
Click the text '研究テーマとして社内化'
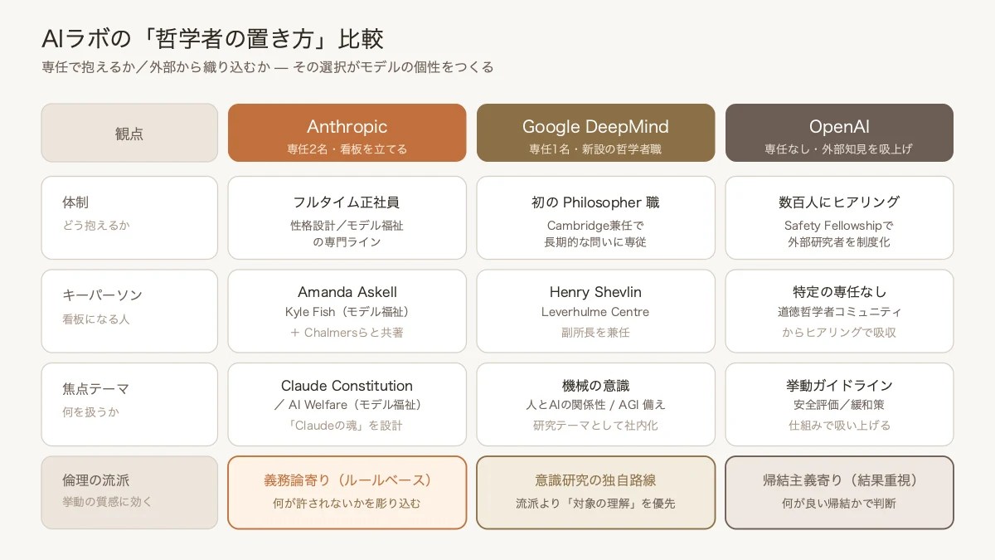pos(595,425)
